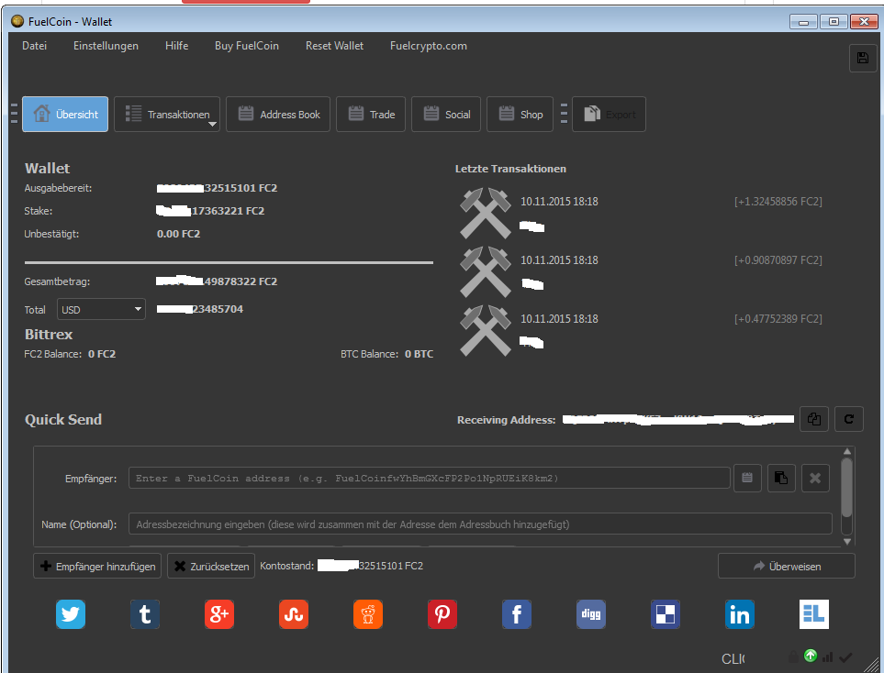Close the FuelCoin Wallet window
This screenshot has width=884, height=673.
865,22
